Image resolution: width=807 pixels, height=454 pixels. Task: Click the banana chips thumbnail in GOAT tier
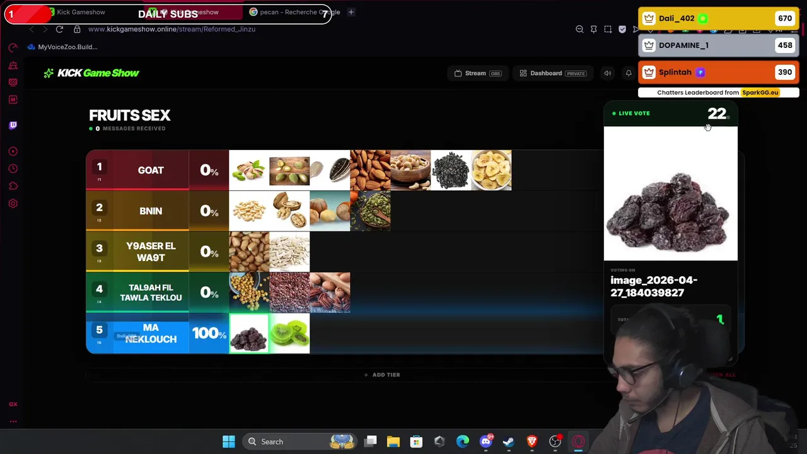coord(491,170)
